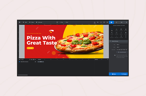Open the On Scroll settings icon
Image resolution: width=146 pixels, height=96 pixels.
[116, 33]
